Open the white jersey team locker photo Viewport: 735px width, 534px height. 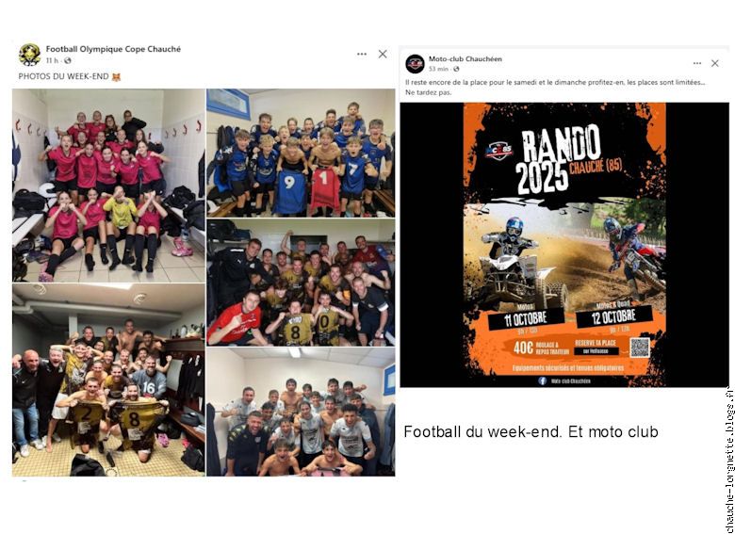point(301,412)
